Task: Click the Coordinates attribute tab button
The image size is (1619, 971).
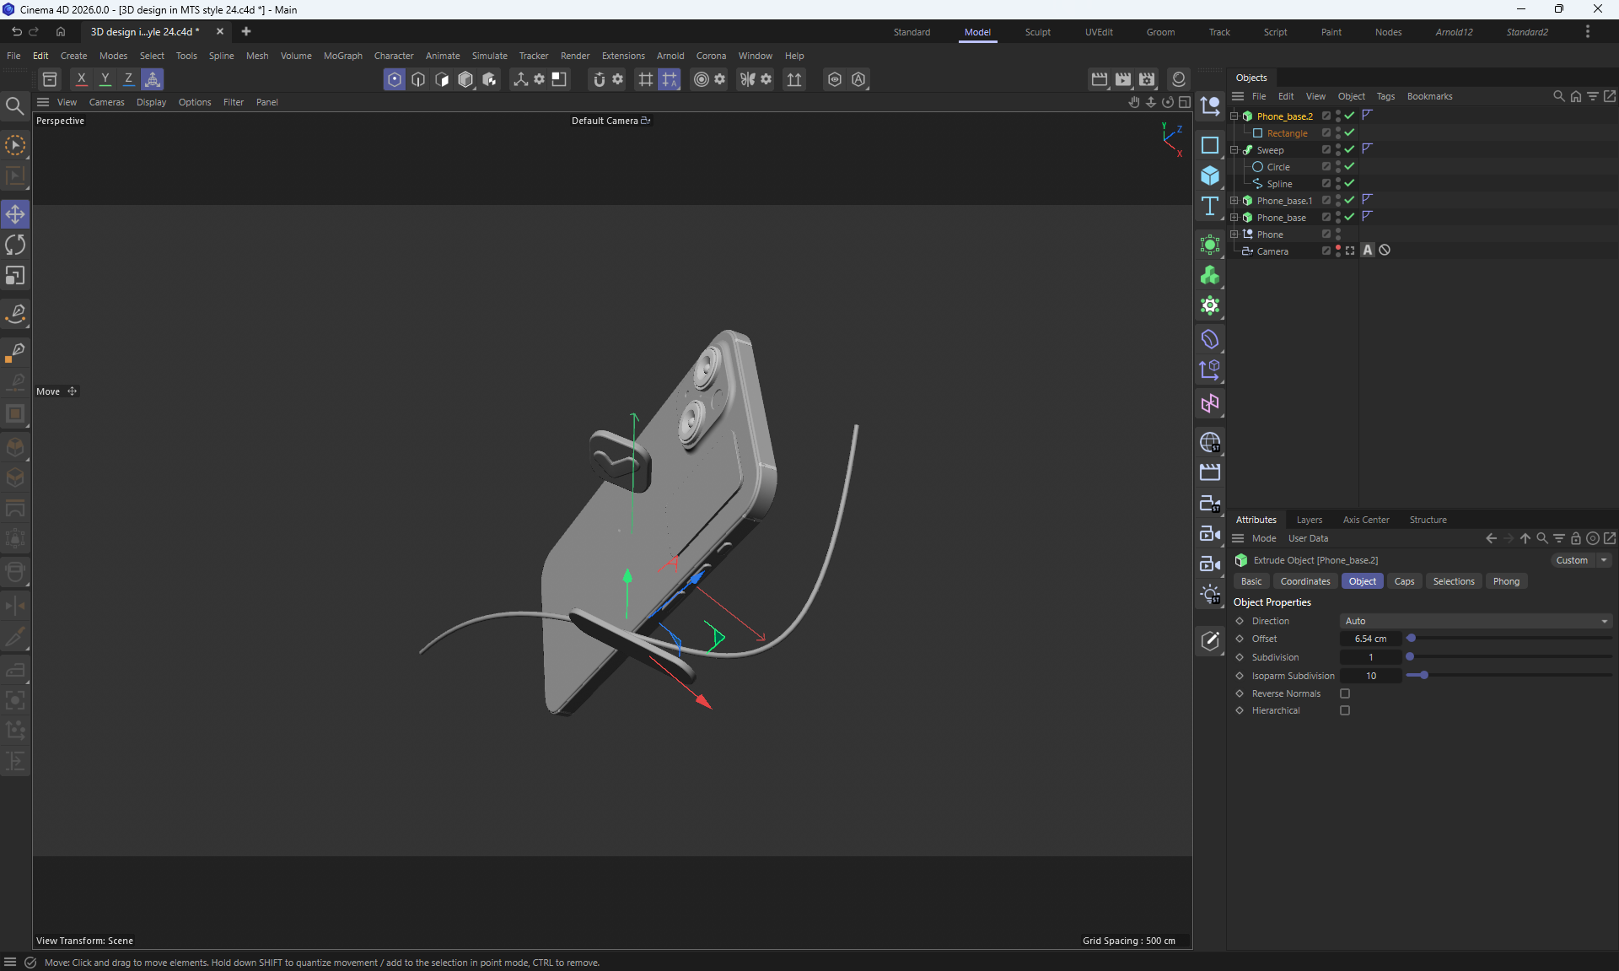Action: 1304,581
